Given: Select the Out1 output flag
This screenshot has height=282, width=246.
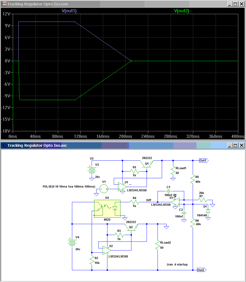Looking at the screenshot, I should 204,160.
